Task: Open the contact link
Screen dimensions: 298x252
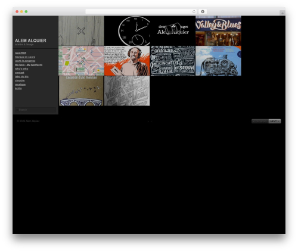Action: [x=20, y=73]
